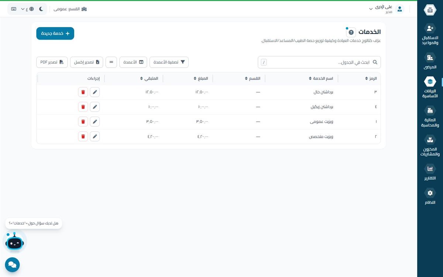Edit the ویزیت عمومی service row
The image size is (443, 277).
click(x=95, y=122)
